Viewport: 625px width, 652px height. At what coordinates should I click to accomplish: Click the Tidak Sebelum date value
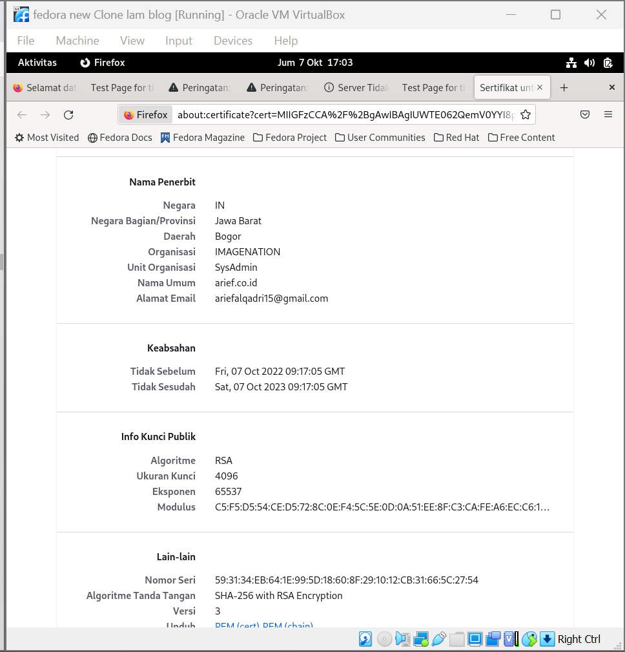pyautogui.click(x=280, y=372)
